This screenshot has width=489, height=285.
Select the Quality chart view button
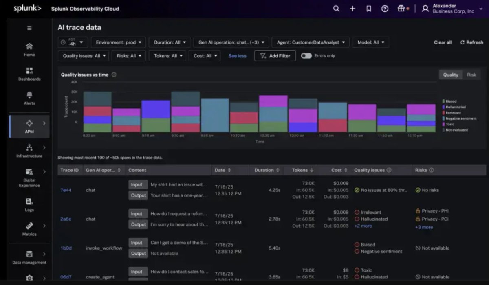[x=451, y=75]
